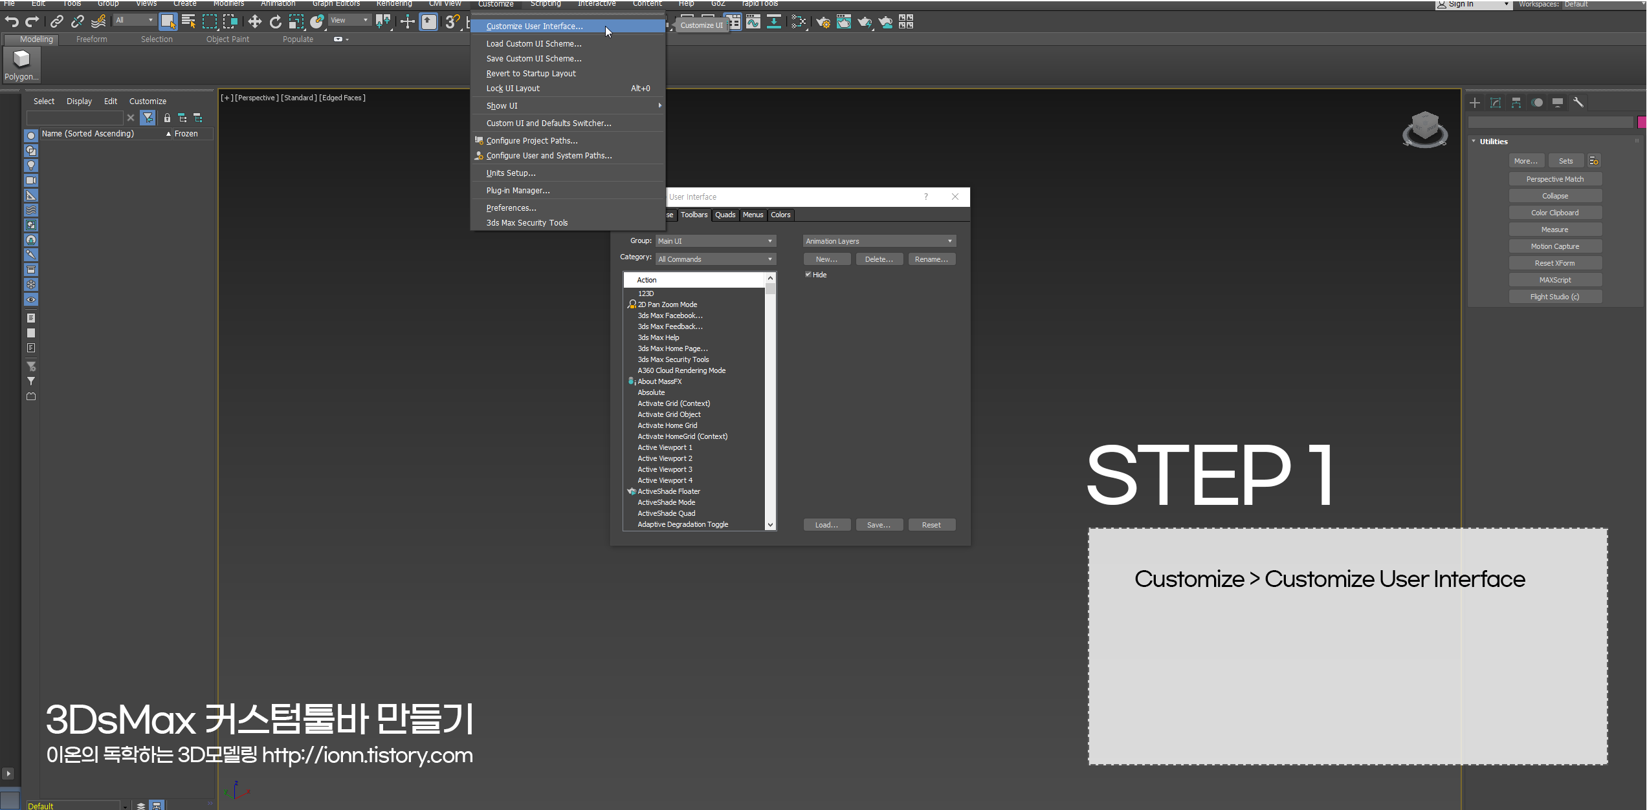Open the Sign In dropdown
Image resolution: width=1647 pixels, height=810 pixels.
pyautogui.click(x=1474, y=5)
